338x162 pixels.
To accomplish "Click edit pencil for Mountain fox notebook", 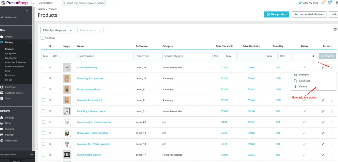I will 323,100.
